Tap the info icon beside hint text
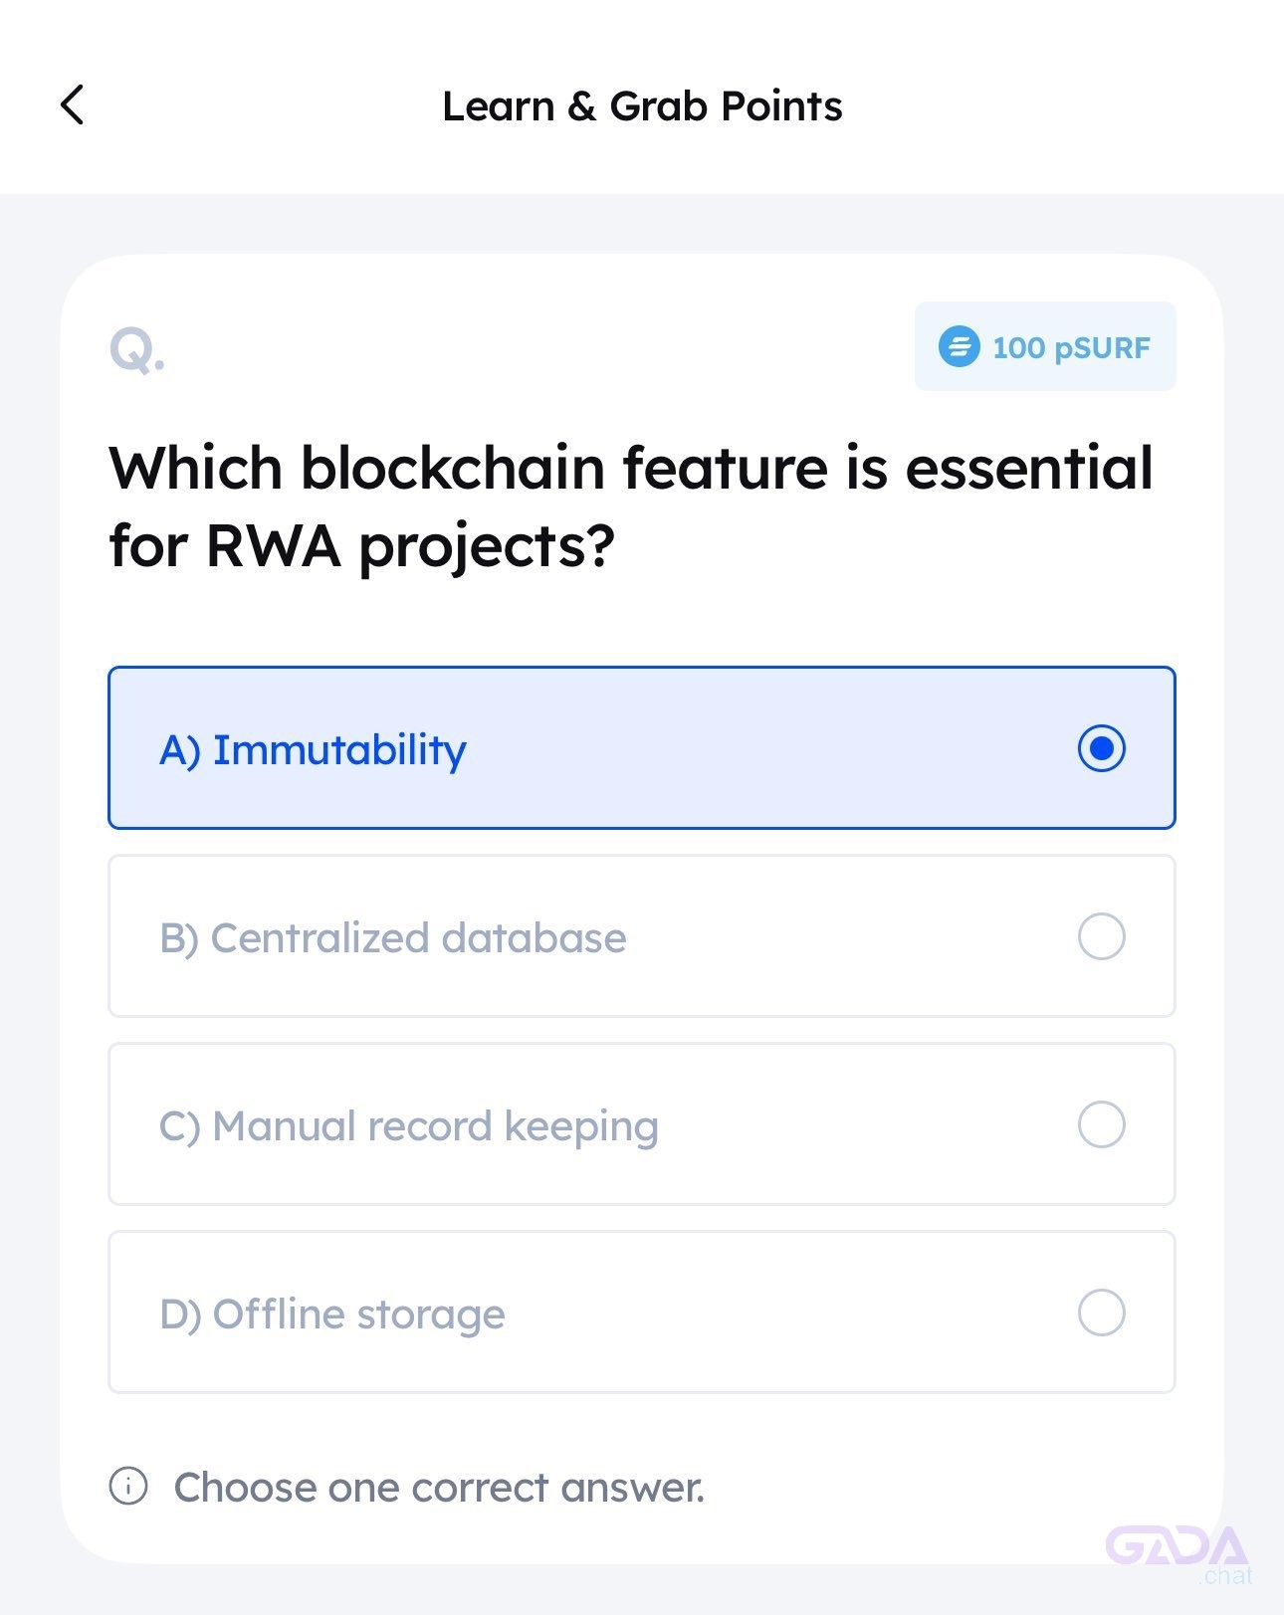The width and height of the screenshot is (1284, 1615). pos(128,1486)
